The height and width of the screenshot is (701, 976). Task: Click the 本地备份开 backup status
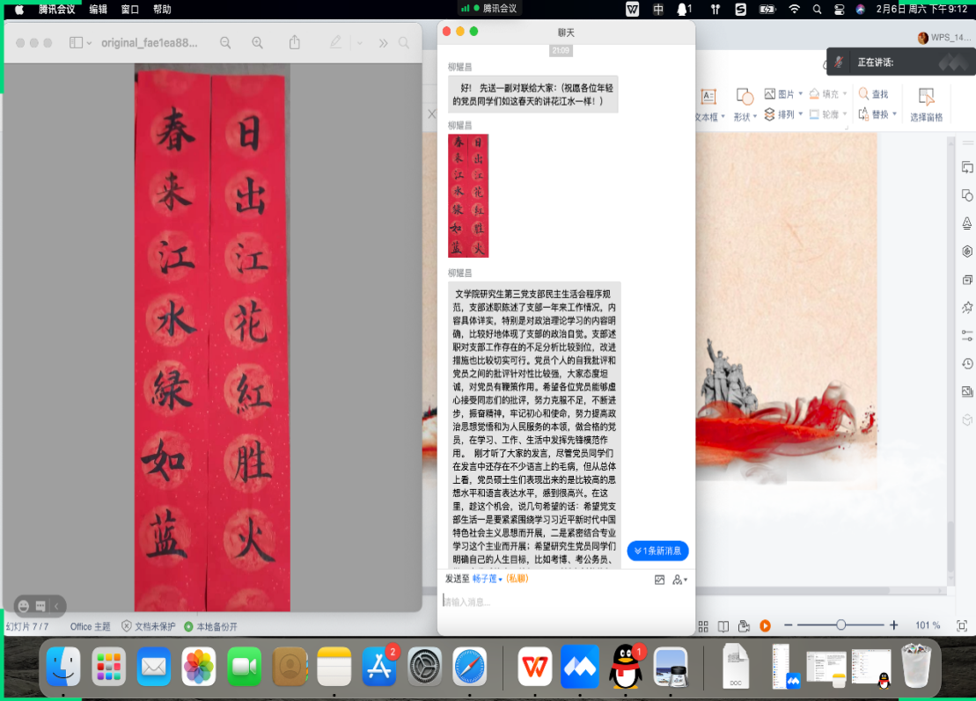click(x=211, y=626)
